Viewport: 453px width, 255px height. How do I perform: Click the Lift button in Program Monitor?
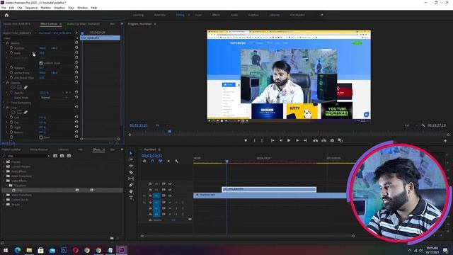coord(316,140)
